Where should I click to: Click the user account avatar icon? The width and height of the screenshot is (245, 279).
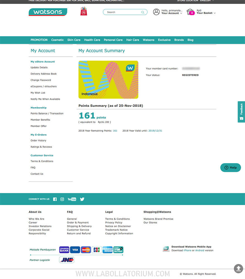click(x=156, y=12)
